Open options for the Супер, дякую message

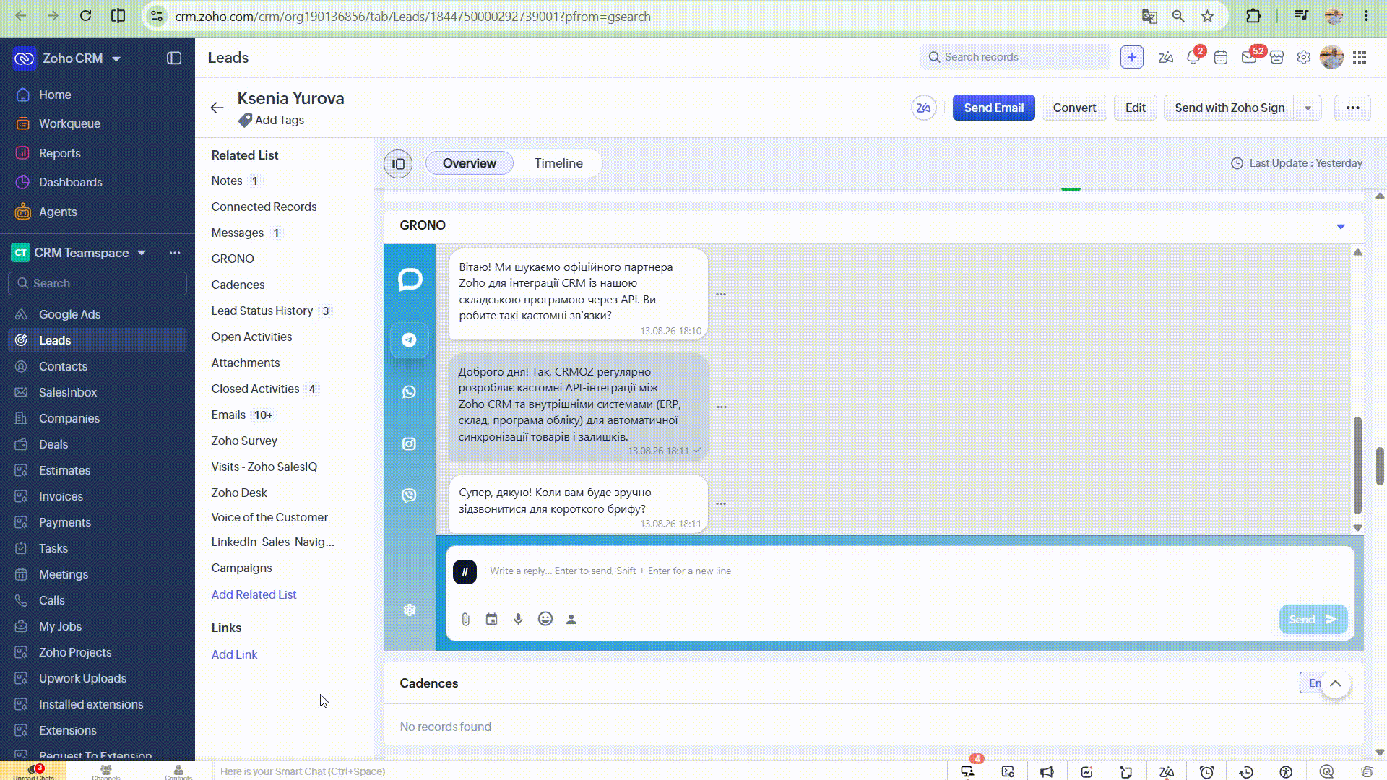point(721,503)
